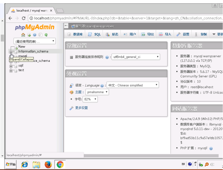Open the 复制 replication tab
Screen dimensions: 223x170
click(x=200, y=34)
